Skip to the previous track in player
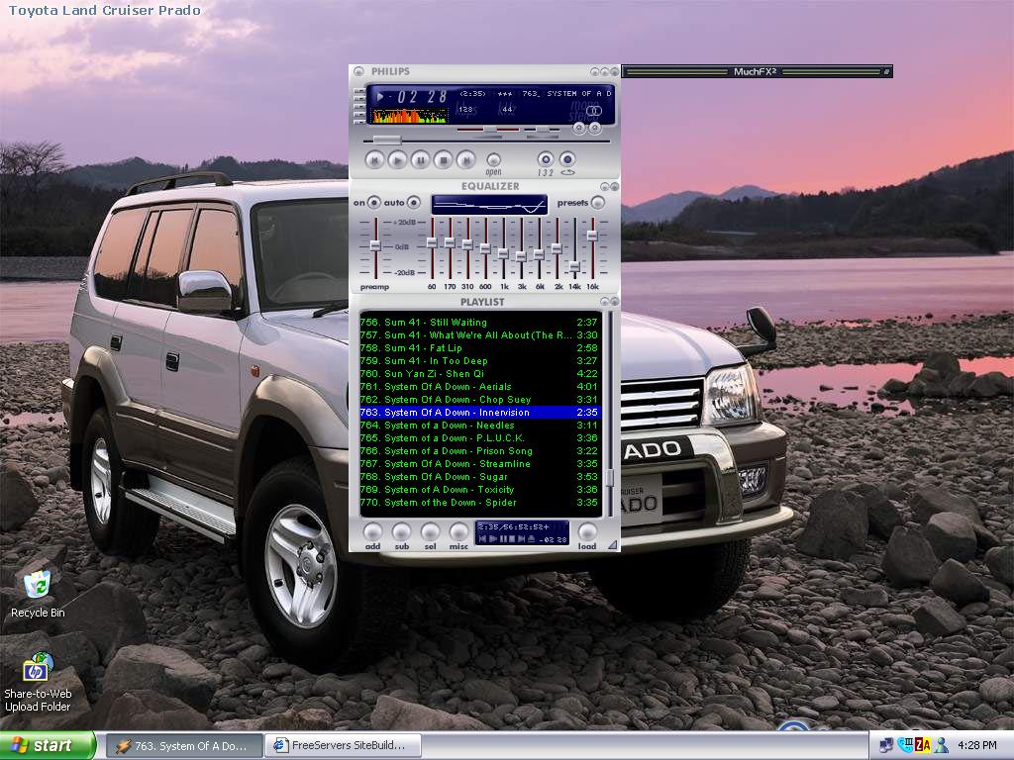Viewport: 1014px width, 760px height. click(x=374, y=159)
